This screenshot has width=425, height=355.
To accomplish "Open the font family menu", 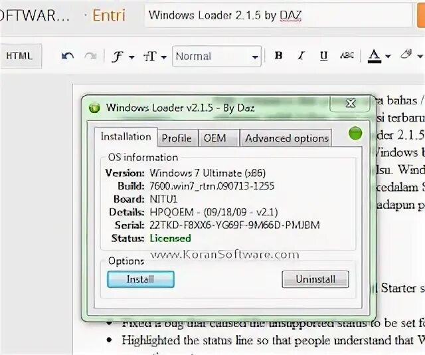I will tap(123, 57).
